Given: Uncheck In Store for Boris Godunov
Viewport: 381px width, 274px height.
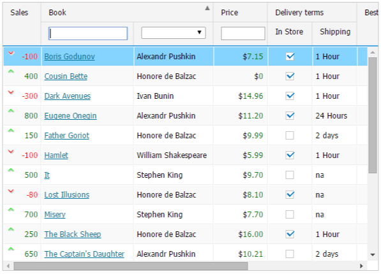Looking at the screenshot, I should pos(290,57).
